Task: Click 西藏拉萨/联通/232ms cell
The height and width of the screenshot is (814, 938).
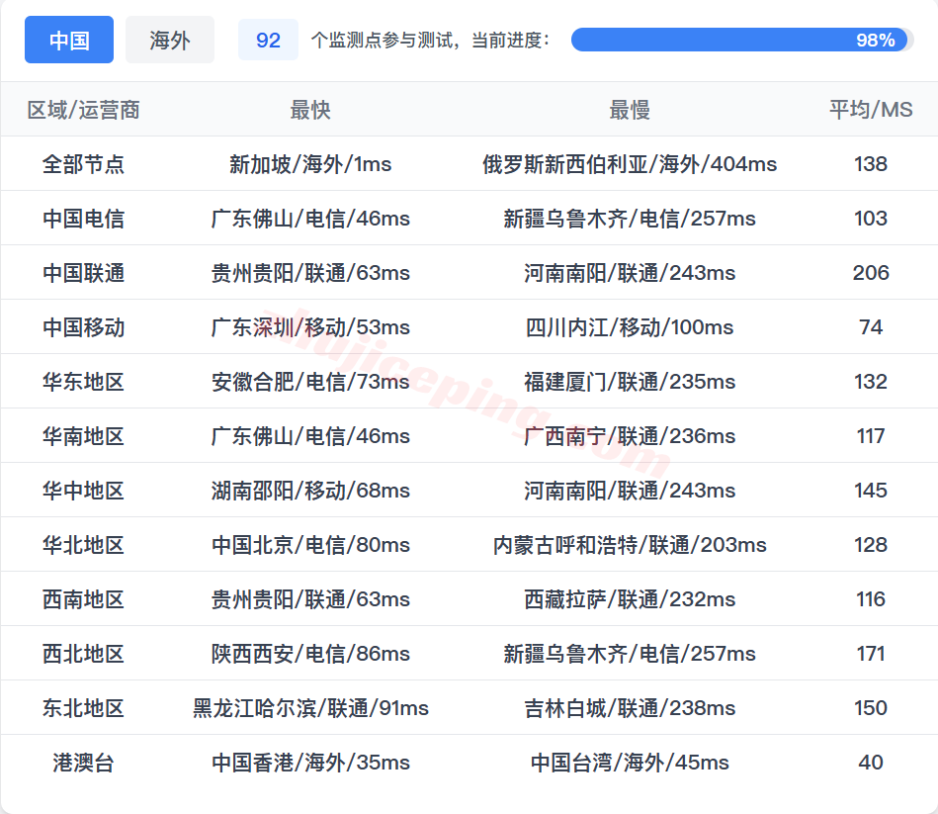Action: (x=630, y=599)
